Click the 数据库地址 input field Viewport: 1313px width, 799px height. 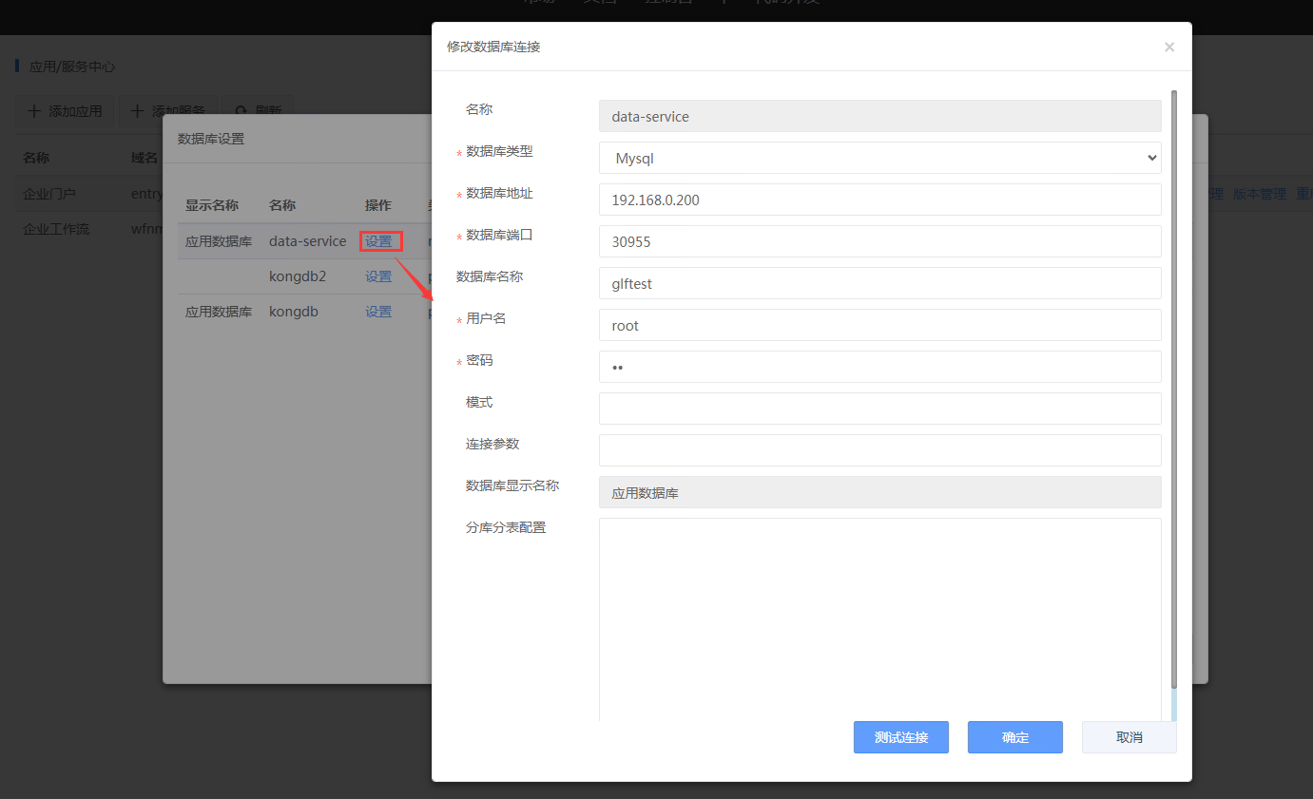[879, 200]
